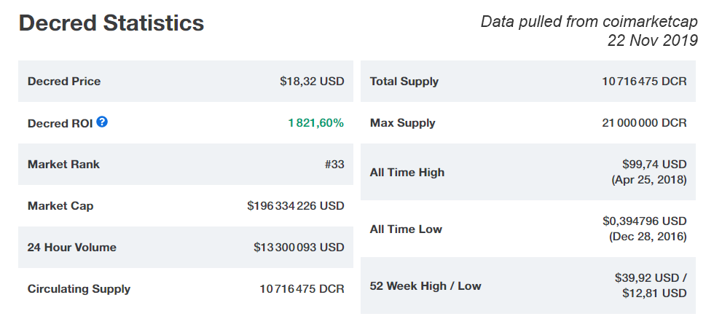Click the Circulating Supply label
This screenshot has width=714, height=327.
click(79, 289)
